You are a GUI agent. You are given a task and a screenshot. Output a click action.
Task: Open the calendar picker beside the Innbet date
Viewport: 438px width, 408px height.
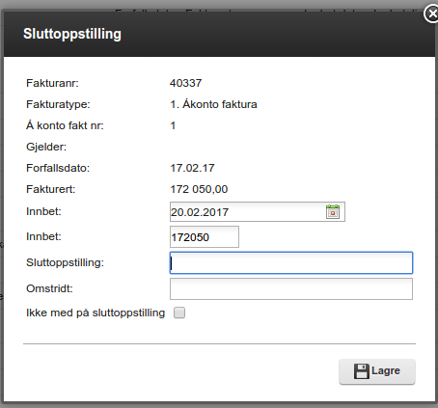point(333,211)
